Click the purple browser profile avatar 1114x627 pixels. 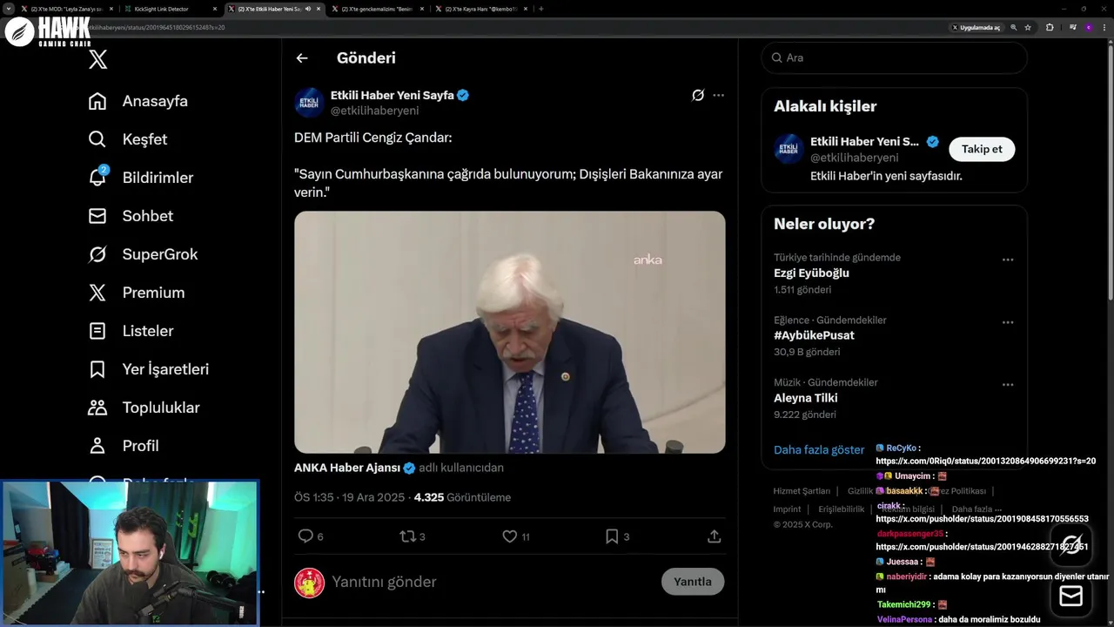(1088, 27)
